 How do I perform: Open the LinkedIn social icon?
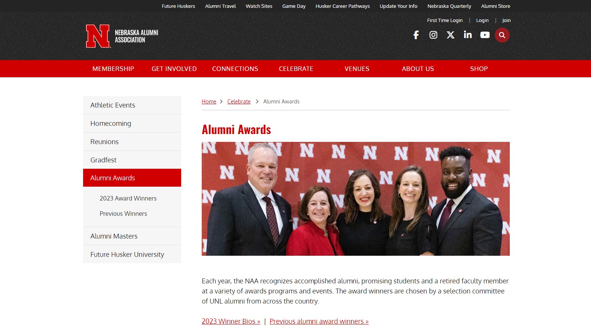click(468, 35)
